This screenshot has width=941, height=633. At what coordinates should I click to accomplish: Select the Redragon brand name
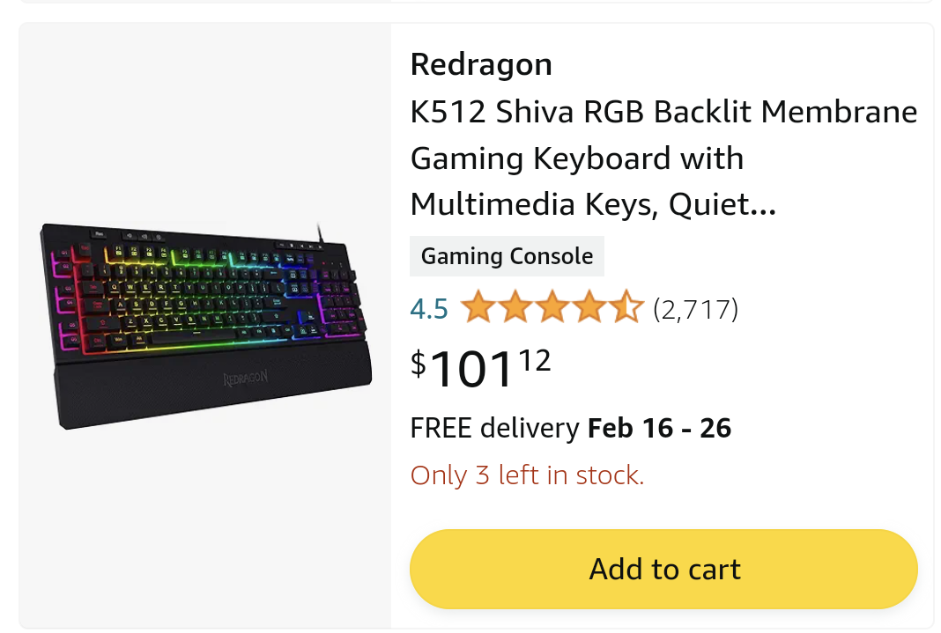(x=481, y=63)
